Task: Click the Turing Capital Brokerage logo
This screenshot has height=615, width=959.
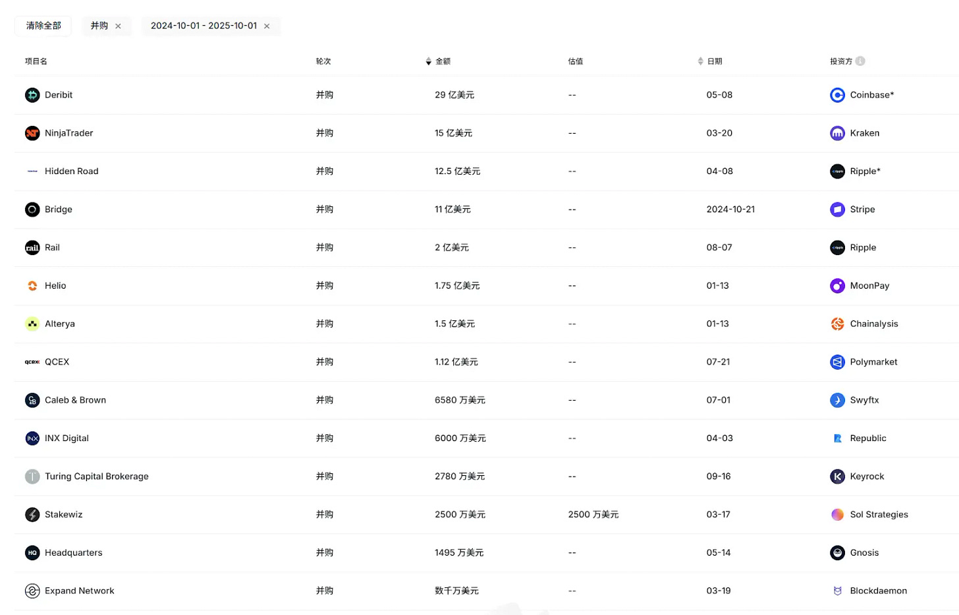Action: (x=32, y=477)
